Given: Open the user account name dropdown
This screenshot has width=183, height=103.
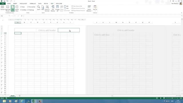Looking at the screenshot, I should pyautogui.click(x=175, y=3).
